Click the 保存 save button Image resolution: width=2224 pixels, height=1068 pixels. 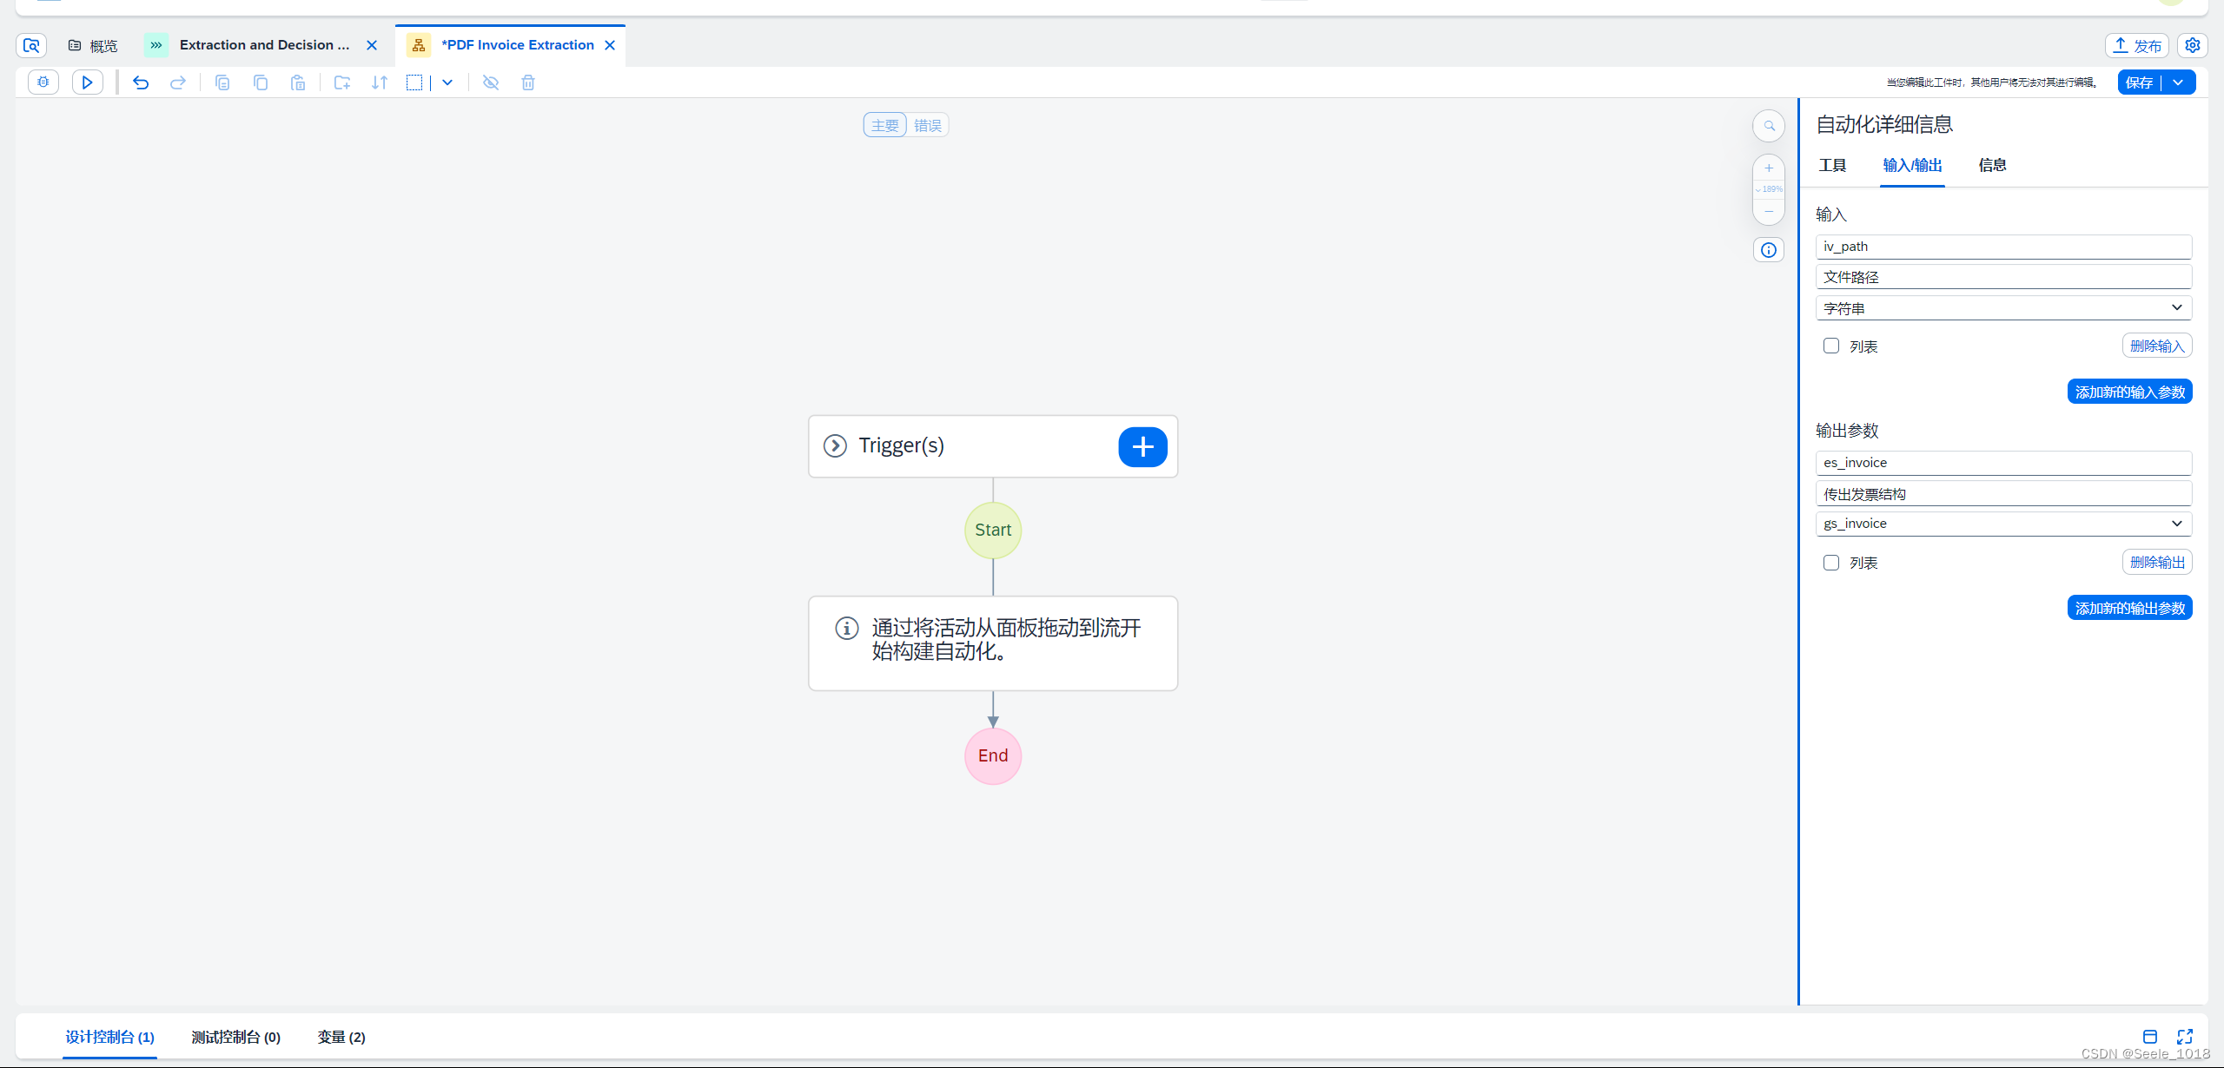[2139, 82]
